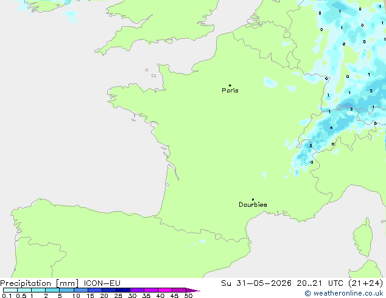This screenshot has width=386, height=298.
Task: Click the precipitation value 3 on map
Action: point(311,146)
